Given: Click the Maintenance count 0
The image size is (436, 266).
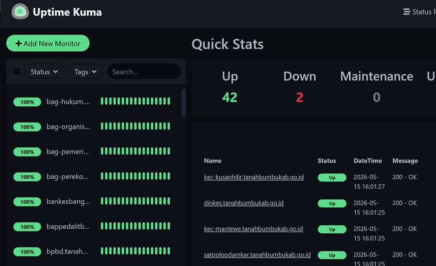Looking at the screenshot, I should click(377, 97).
